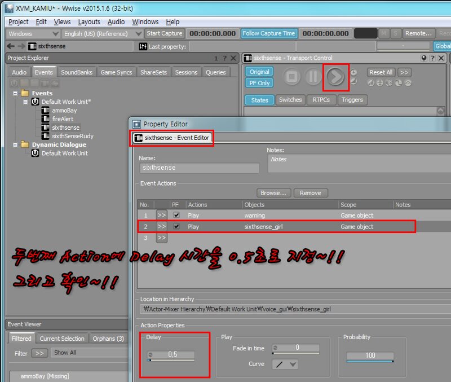The image size is (451, 382).
Task: Open help for the Transport Control view
Action: pyautogui.click(x=432, y=58)
